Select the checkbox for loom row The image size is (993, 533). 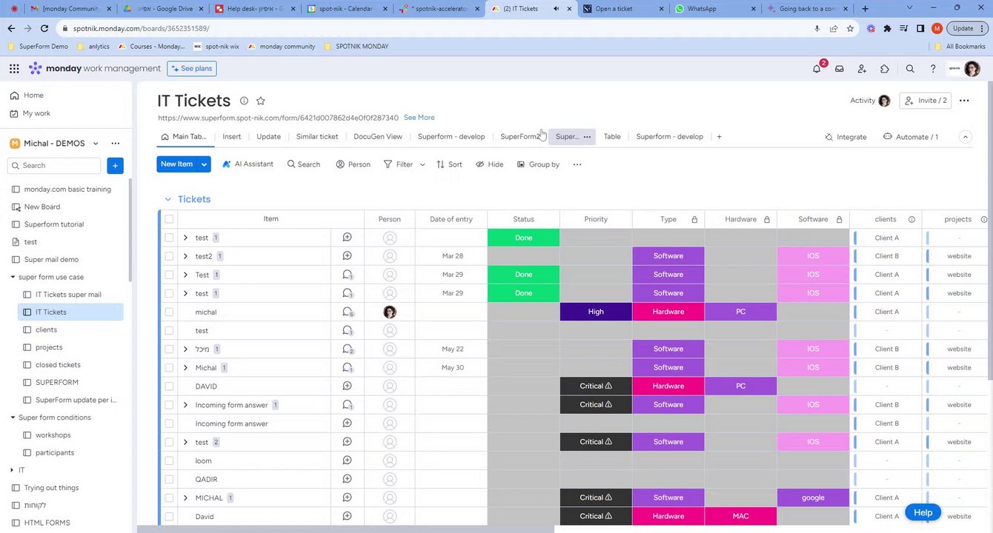coord(169,460)
